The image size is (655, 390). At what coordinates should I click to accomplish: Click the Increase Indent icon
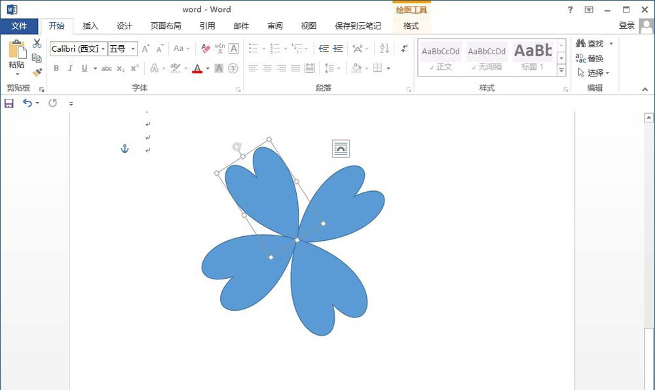[x=338, y=49]
